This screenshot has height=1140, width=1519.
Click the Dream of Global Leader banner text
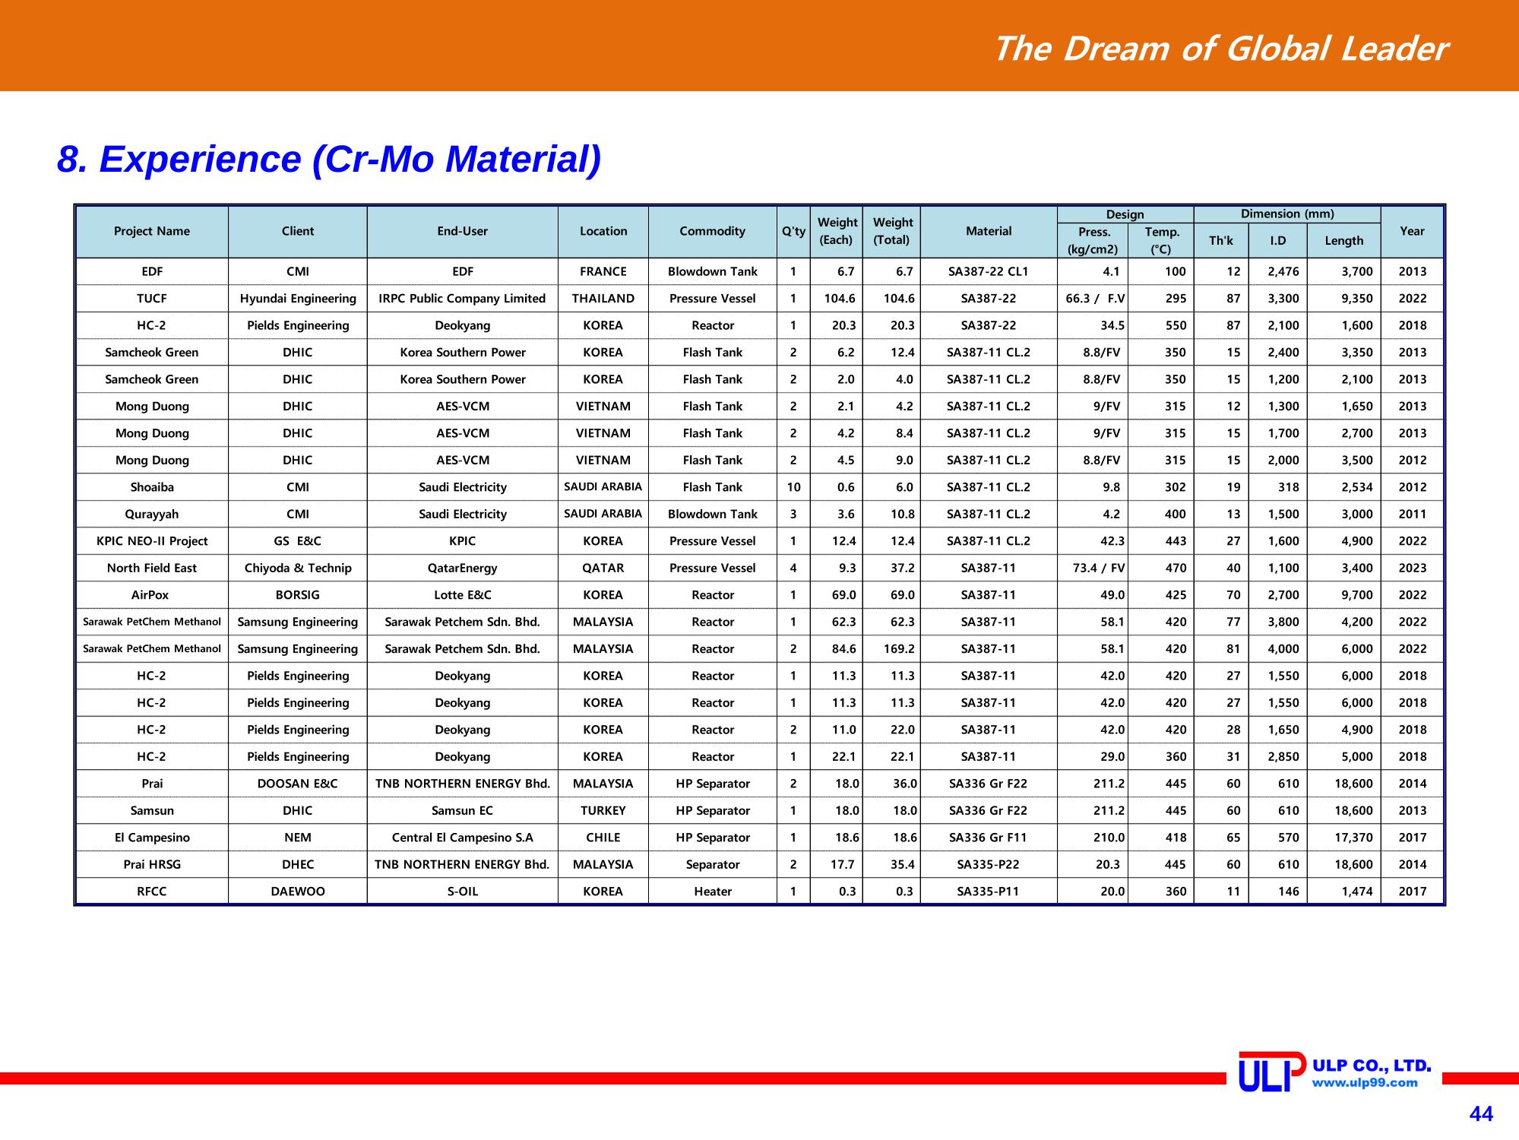1220,49
